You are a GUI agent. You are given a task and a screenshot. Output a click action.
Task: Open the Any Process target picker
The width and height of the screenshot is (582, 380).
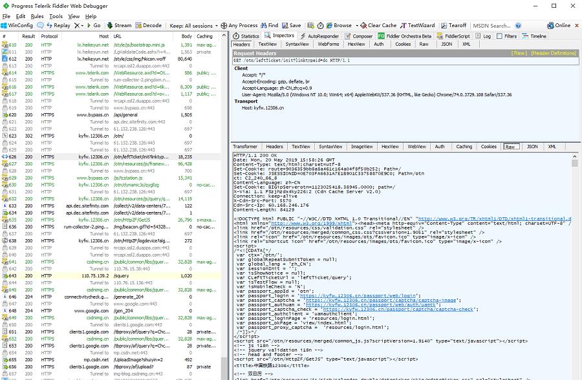(239, 26)
